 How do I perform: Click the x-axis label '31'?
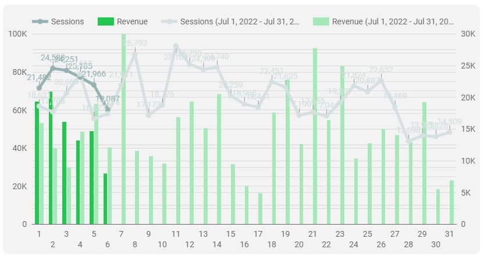pos(449,234)
